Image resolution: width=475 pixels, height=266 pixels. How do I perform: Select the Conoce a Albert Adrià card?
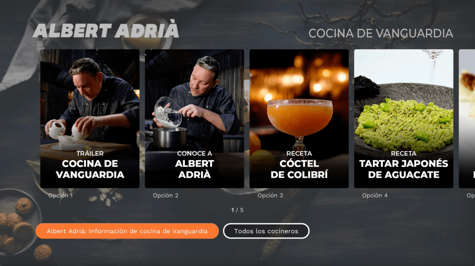(195, 119)
